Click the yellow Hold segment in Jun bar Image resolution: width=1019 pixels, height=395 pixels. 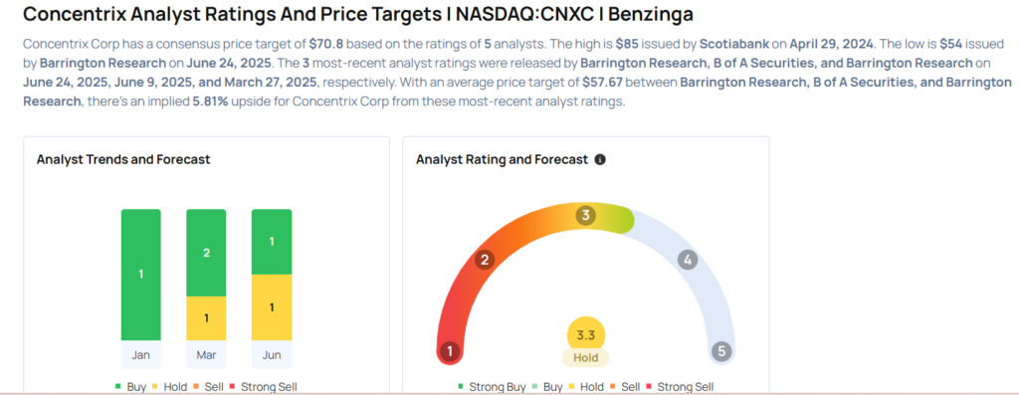[272, 307]
